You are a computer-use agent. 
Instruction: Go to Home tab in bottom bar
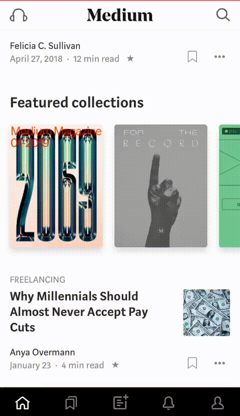[x=22, y=402]
